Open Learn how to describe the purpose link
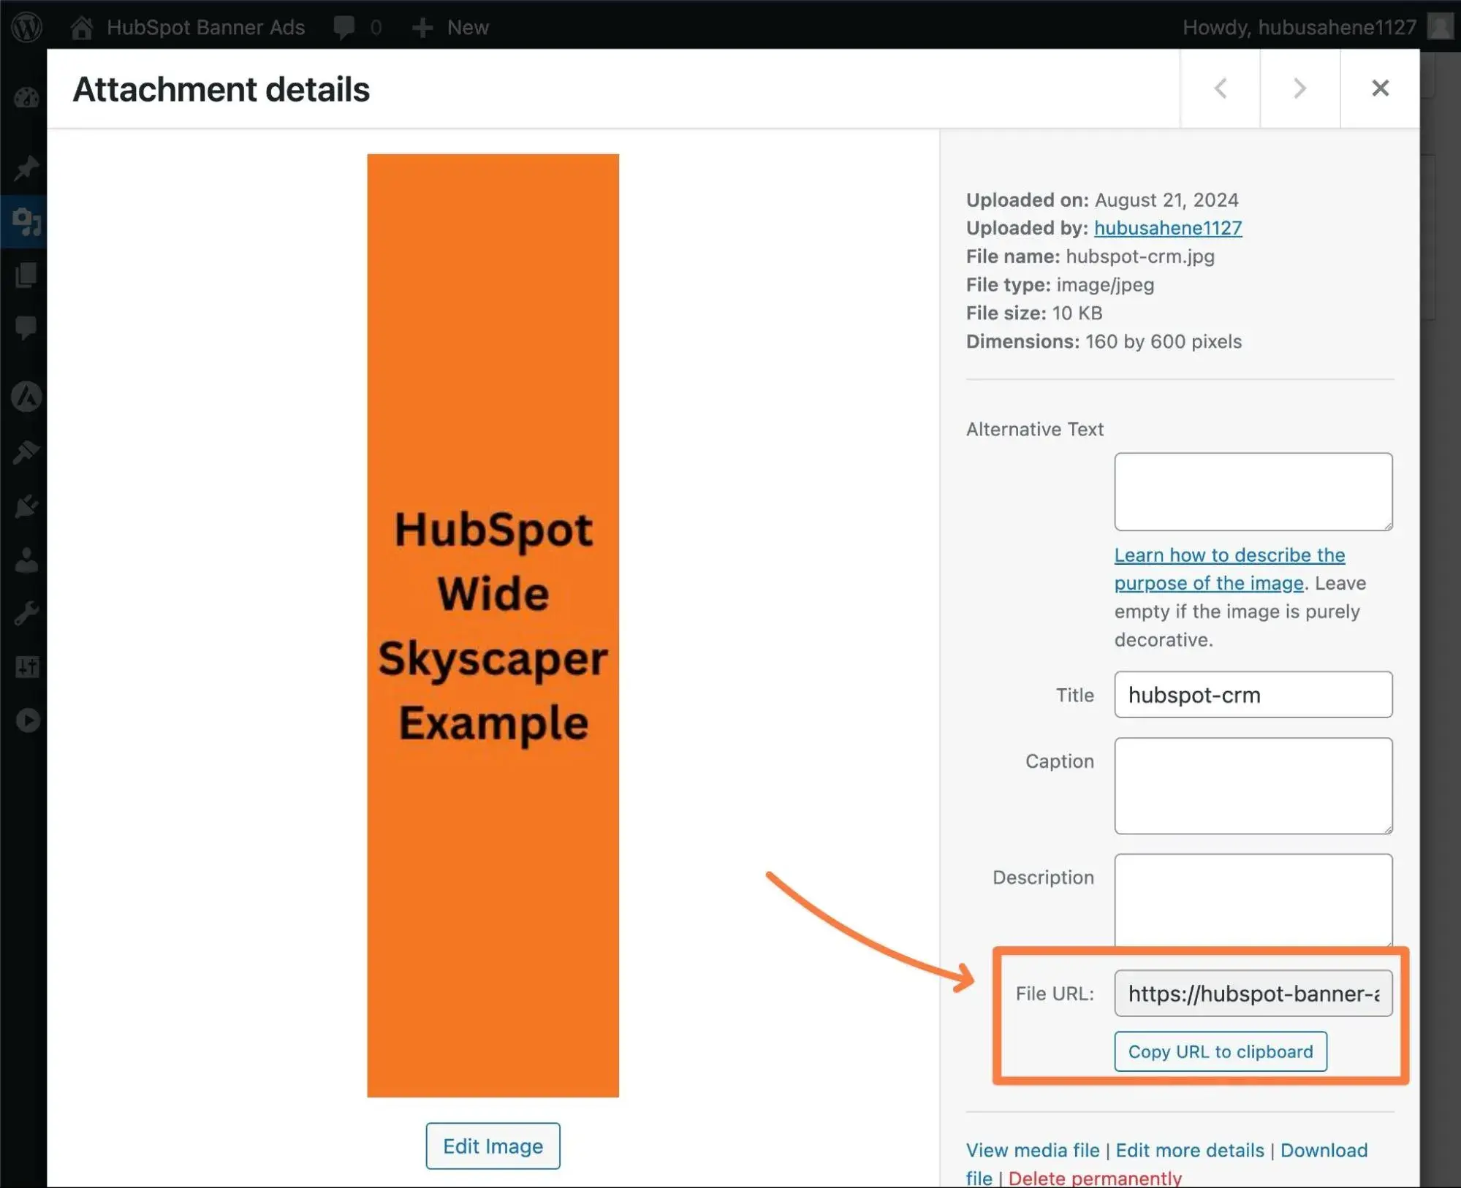 pyautogui.click(x=1229, y=569)
